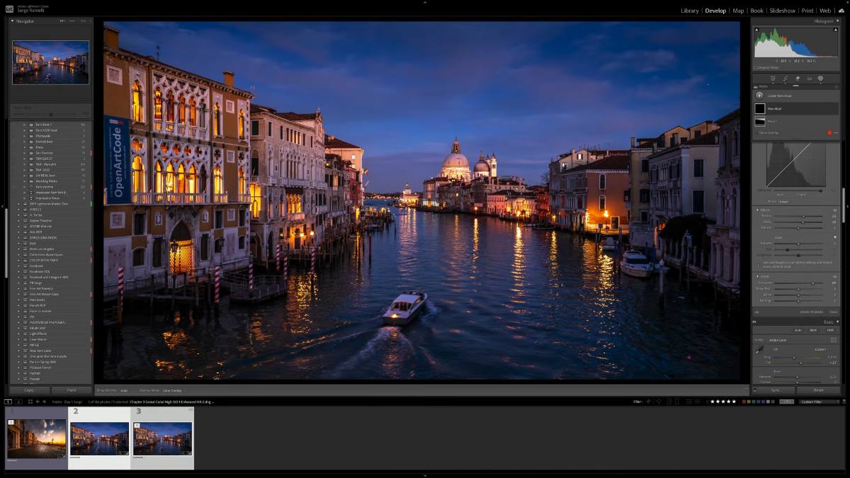Click the Copy... button
850x478 pixels.
click(x=29, y=390)
